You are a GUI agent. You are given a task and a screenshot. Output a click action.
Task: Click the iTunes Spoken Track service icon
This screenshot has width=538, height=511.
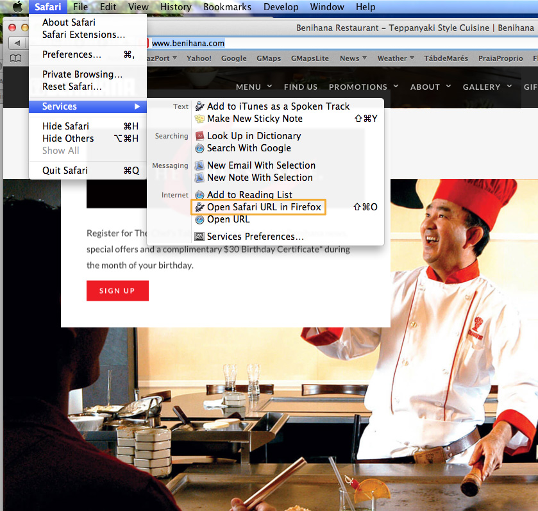pyautogui.click(x=199, y=106)
